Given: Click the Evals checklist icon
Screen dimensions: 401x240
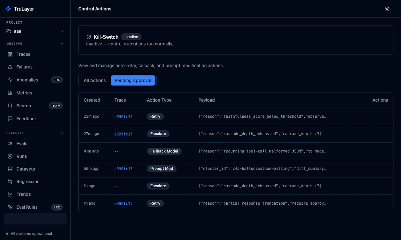Looking at the screenshot, I should click(x=10, y=144).
